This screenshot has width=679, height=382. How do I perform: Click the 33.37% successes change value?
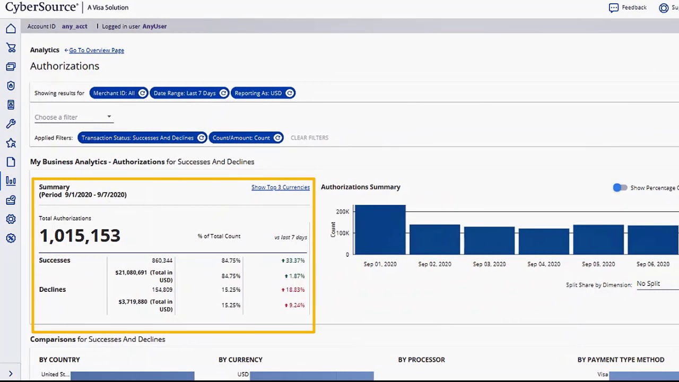[293, 261]
